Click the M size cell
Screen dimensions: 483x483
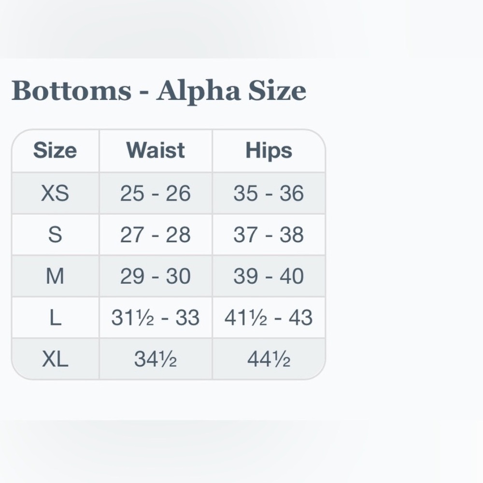click(55, 276)
